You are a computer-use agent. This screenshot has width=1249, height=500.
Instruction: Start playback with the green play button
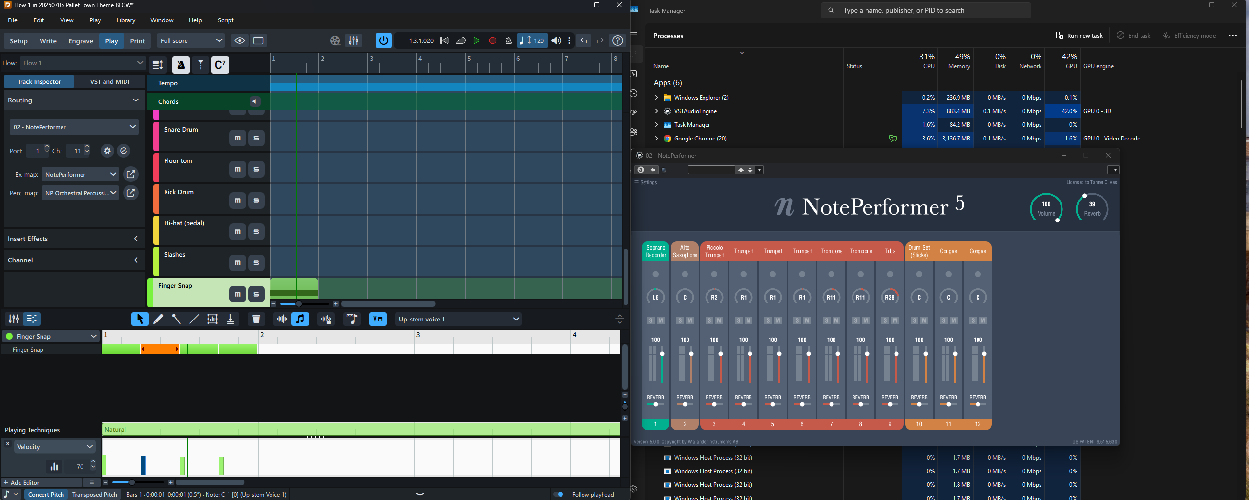(x=477, y=41)
